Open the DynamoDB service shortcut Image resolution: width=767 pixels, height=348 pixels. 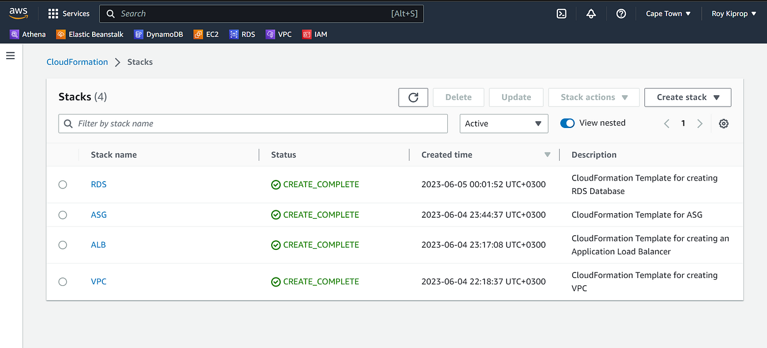[158, 34]
